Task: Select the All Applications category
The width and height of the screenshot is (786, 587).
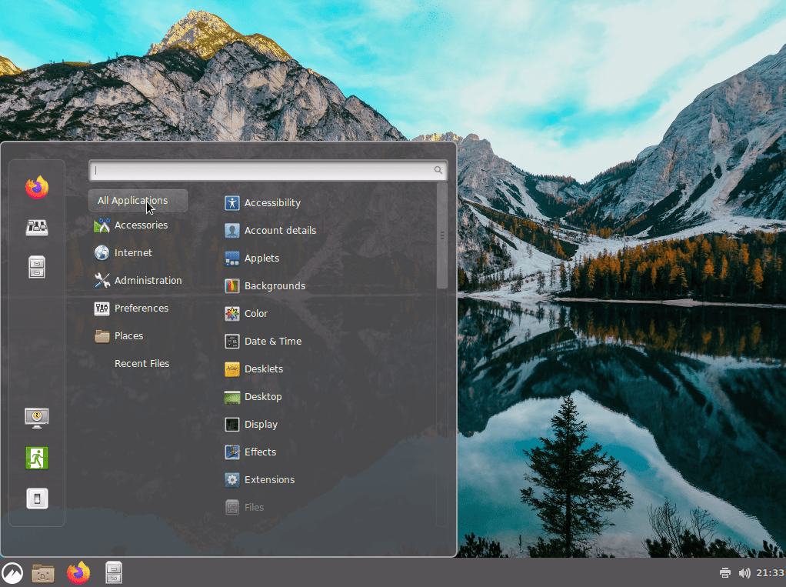Action: pyautogui.click(x=137, y=200)
